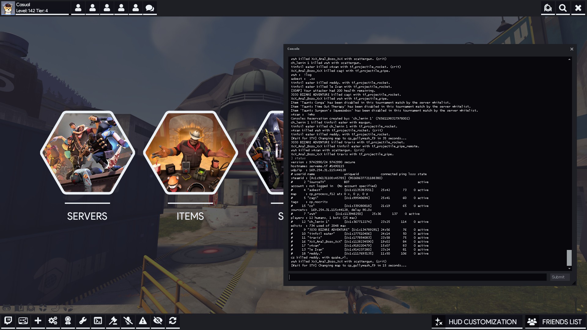
Task: Click the 'SourceTV' BOT status row
Action: coord(360,182)
